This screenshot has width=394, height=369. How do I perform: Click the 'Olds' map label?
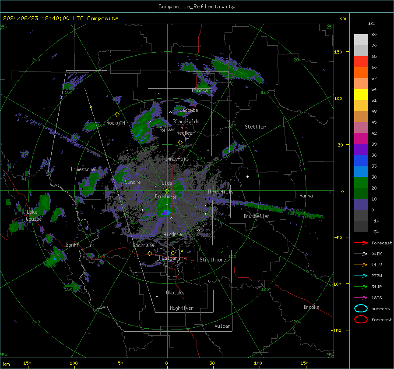click(x=167, y=183)
